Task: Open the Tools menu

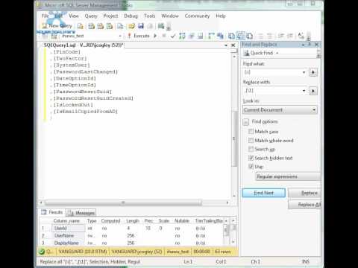Action: 149,16
